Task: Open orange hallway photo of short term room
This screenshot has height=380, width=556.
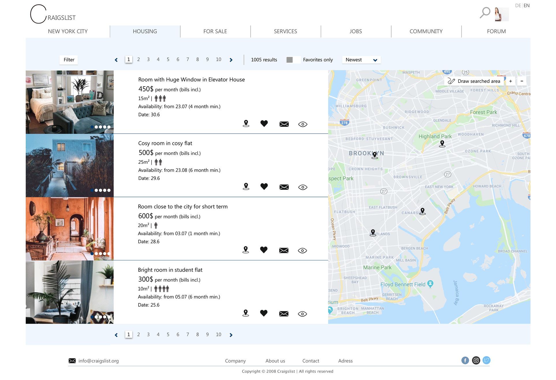Action: pyautogui.click(x=70, y=229)
